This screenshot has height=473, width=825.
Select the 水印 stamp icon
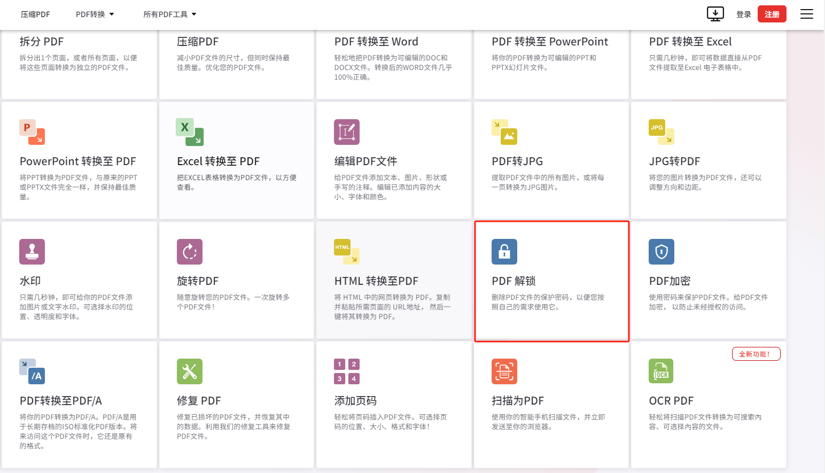[32, 252]
